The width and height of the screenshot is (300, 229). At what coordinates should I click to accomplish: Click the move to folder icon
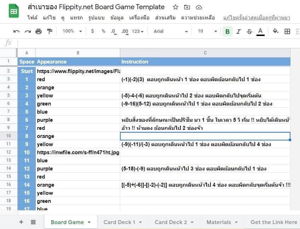click(x=187, y=7)
